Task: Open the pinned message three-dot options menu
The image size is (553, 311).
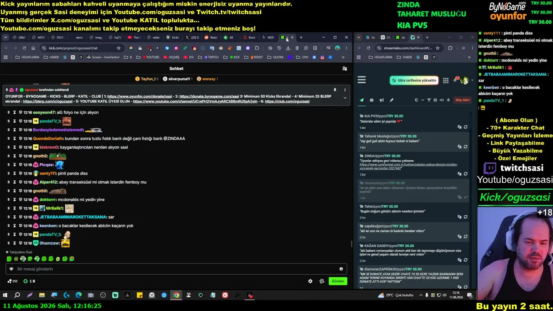Action: [x=345, y=90]
